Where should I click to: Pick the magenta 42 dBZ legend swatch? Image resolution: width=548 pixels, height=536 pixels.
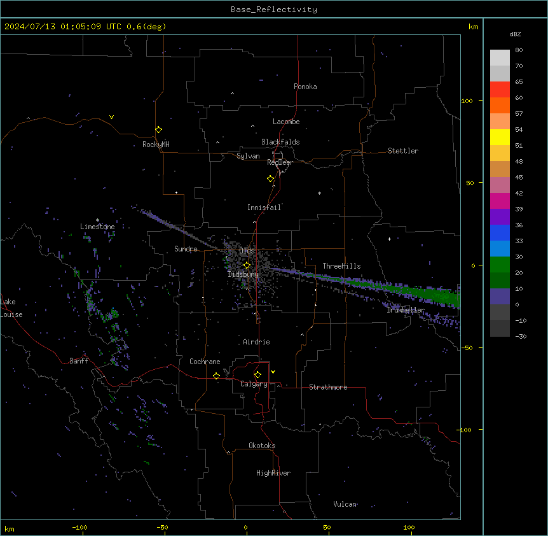(x=500, y=201)
